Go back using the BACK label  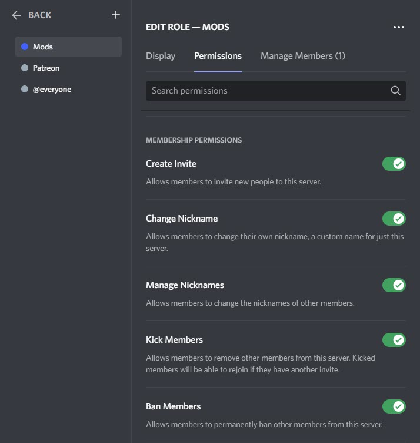(x=40, y=15)
